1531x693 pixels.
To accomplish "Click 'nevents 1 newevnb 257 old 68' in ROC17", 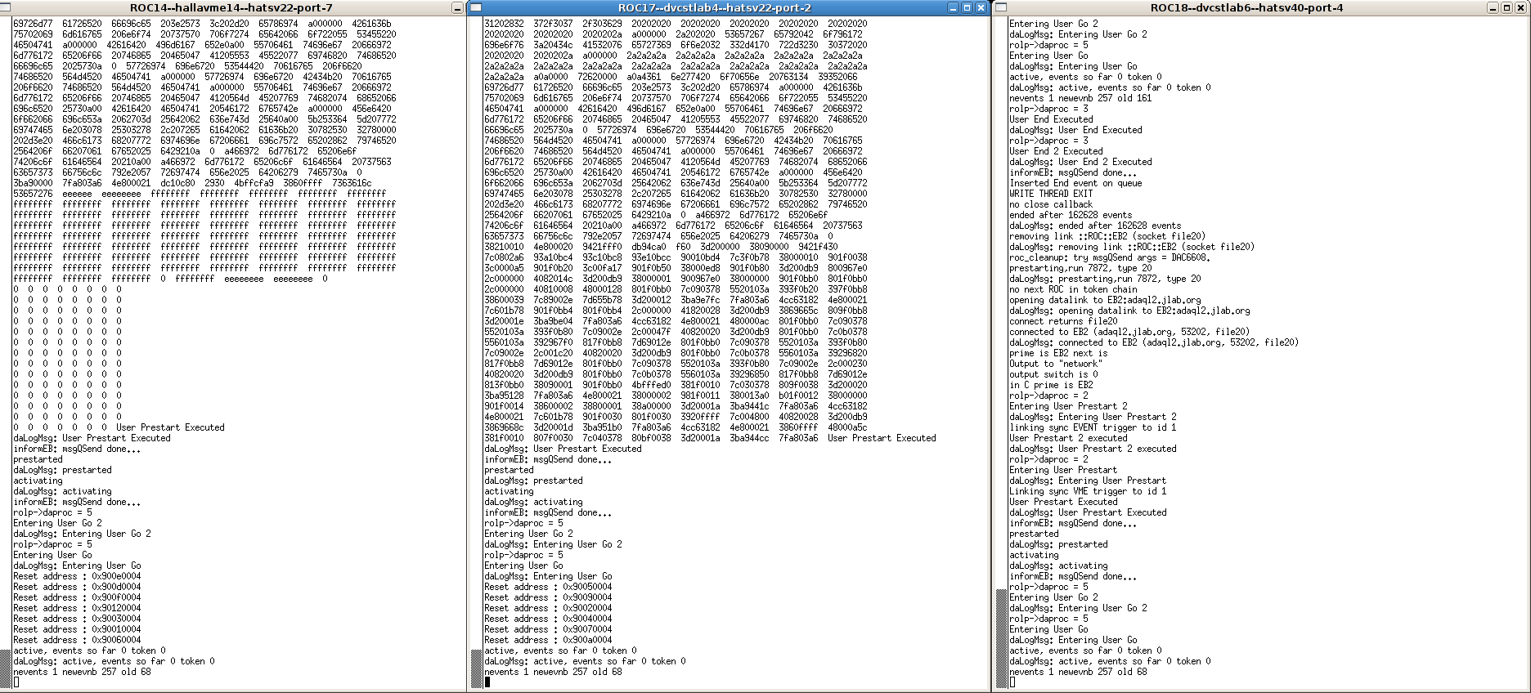I will [x=553, y=672].
